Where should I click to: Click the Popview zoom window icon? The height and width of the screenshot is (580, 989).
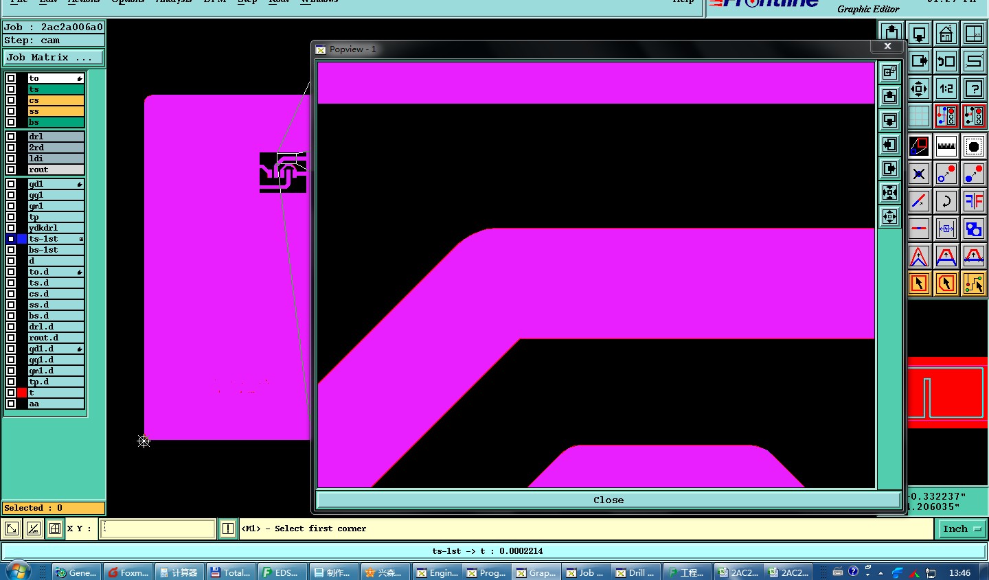[x=889, y=72]
